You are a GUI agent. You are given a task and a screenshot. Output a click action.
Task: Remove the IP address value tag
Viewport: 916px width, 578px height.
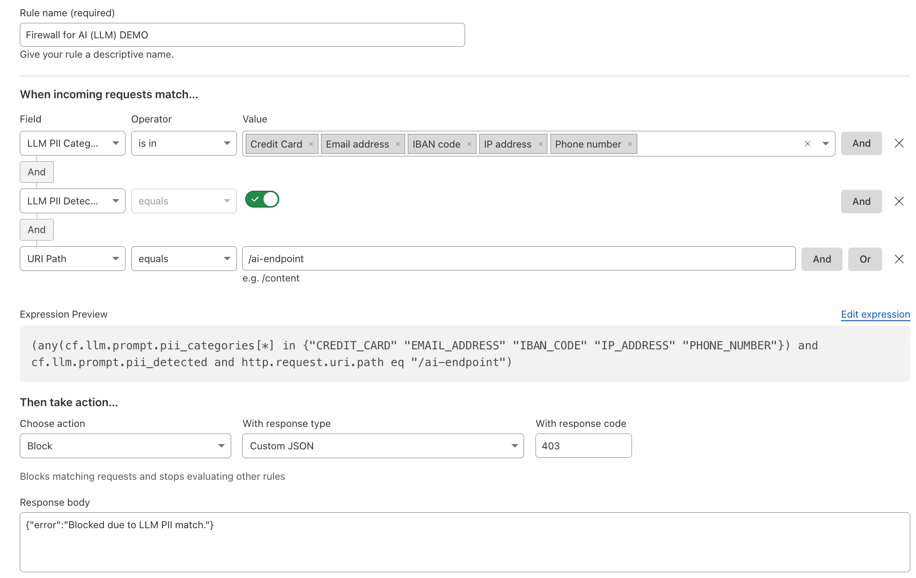[540, 144]
